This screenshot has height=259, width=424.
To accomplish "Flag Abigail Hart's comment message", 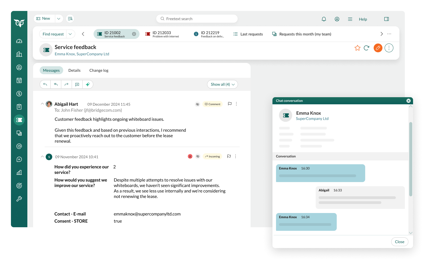I will click(230, 104).
